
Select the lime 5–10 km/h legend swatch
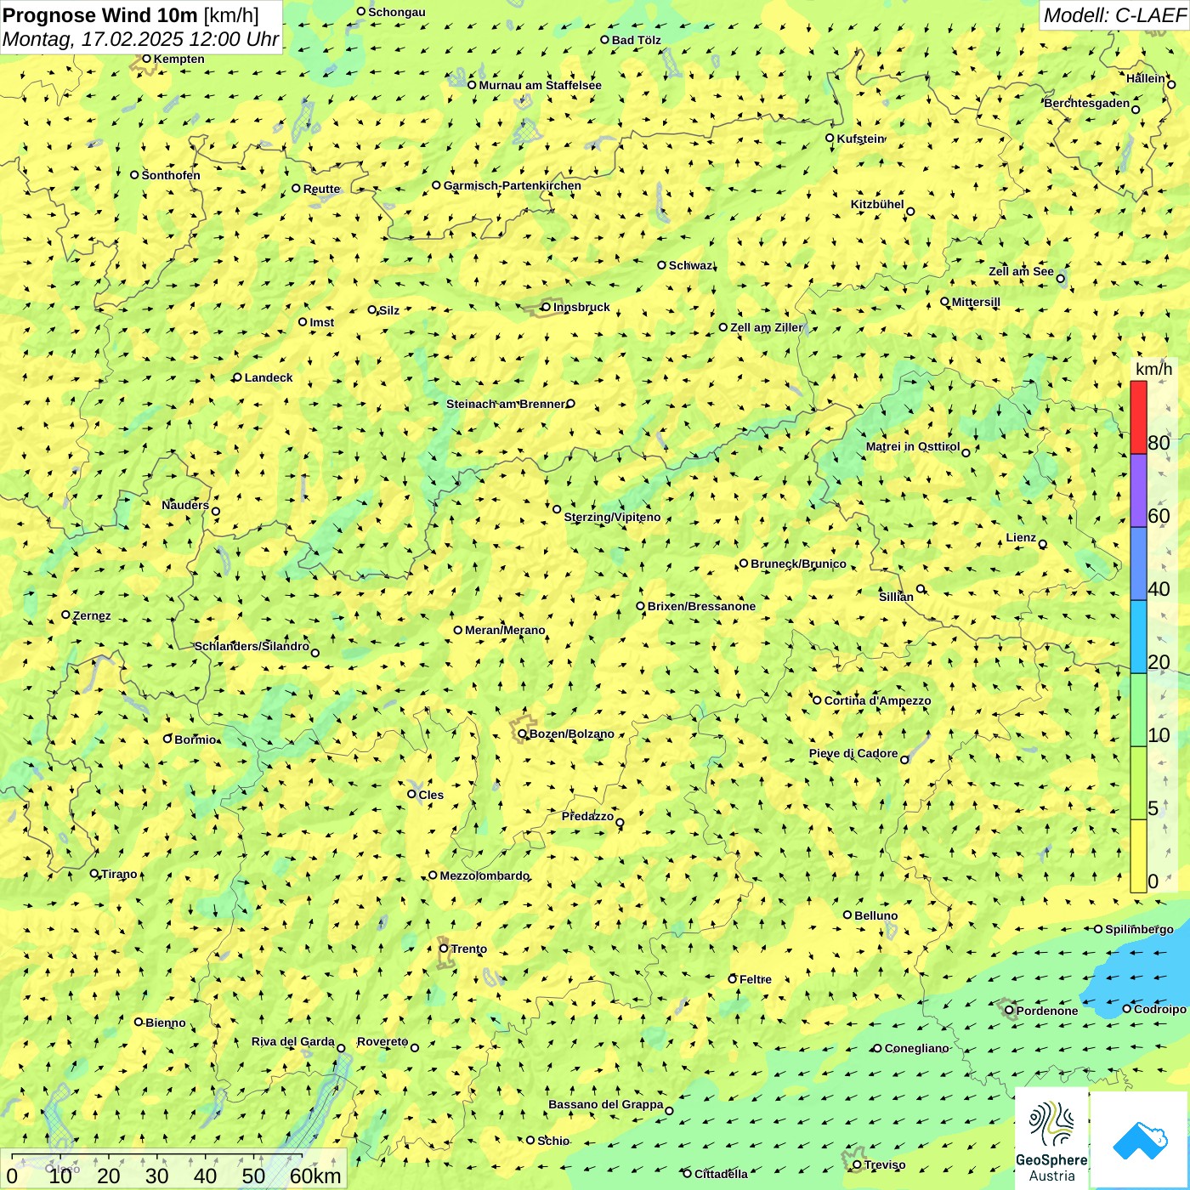(1138, 783)
